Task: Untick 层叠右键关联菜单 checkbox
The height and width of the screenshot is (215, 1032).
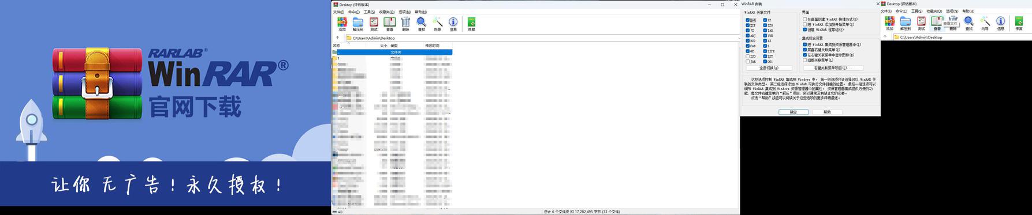Action: [x=805, y=50]
